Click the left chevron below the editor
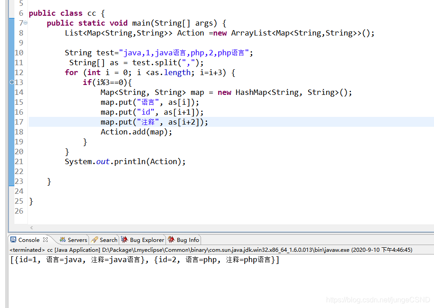Screen dimensions: 434x308 tap(31, 228)
